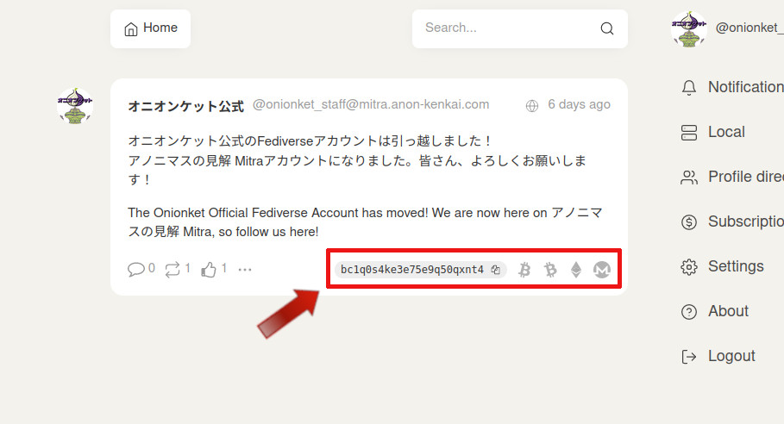784x424 pixels.
Task: Open Settings from the sidebar
Action: click(735, 266)
